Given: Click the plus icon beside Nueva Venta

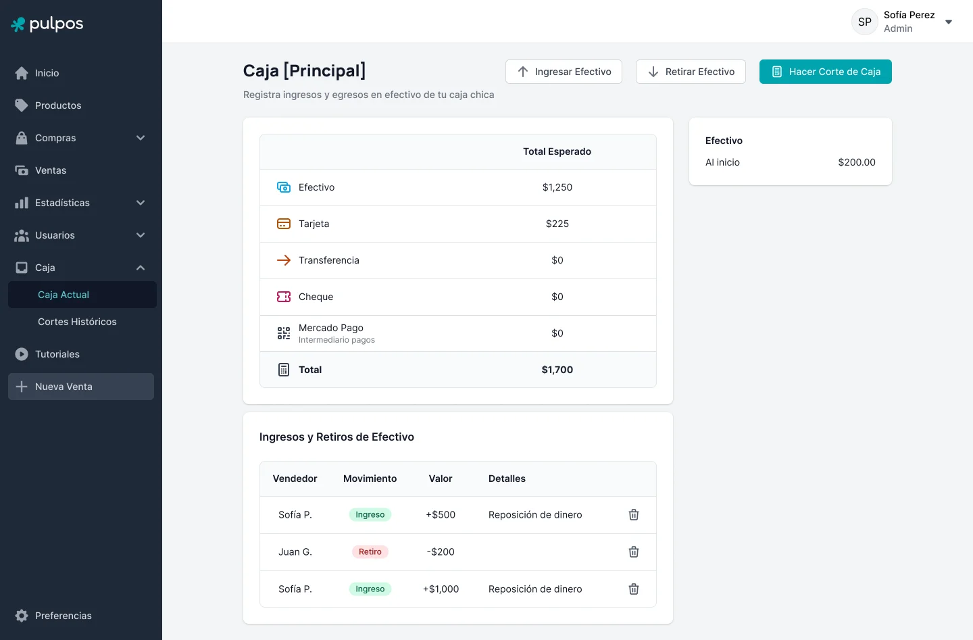Looking at the screenshot, I should pyautogui.click(x=22, y=387).
